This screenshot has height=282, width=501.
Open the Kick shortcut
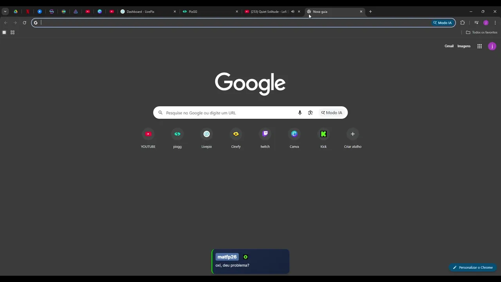coord(323,139)
